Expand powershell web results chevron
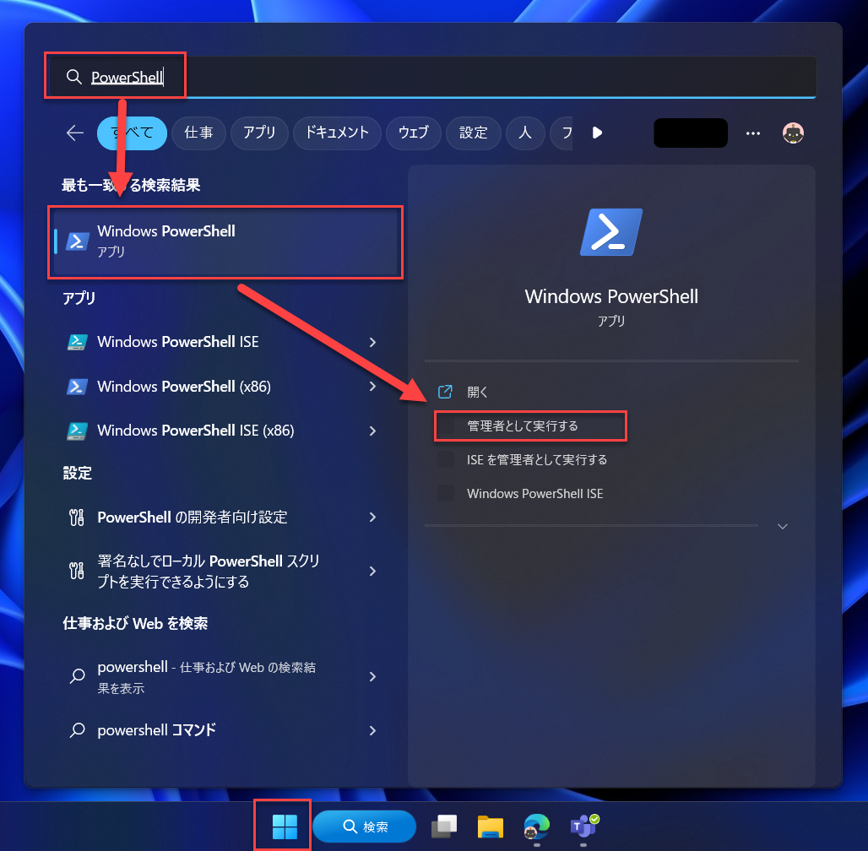Viewport: 868px width, 851px height. 372,676
